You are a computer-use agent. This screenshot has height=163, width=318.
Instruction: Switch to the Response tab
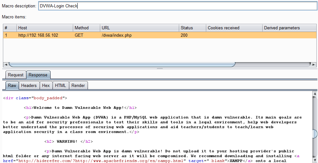38,75
